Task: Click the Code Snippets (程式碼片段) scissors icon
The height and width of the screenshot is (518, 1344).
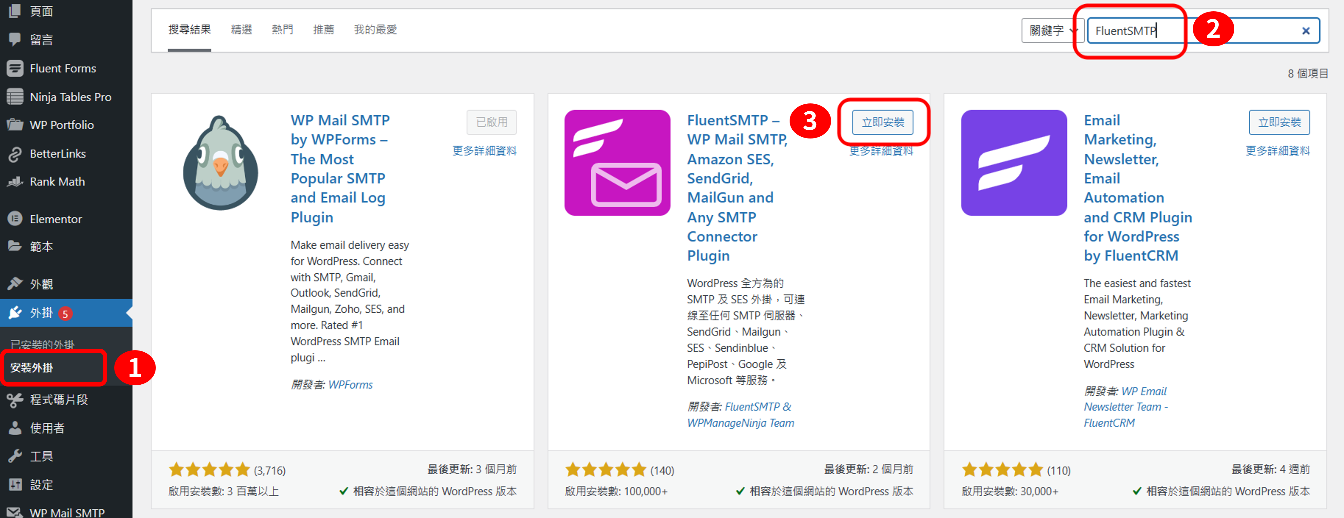Action: (15, 400)
